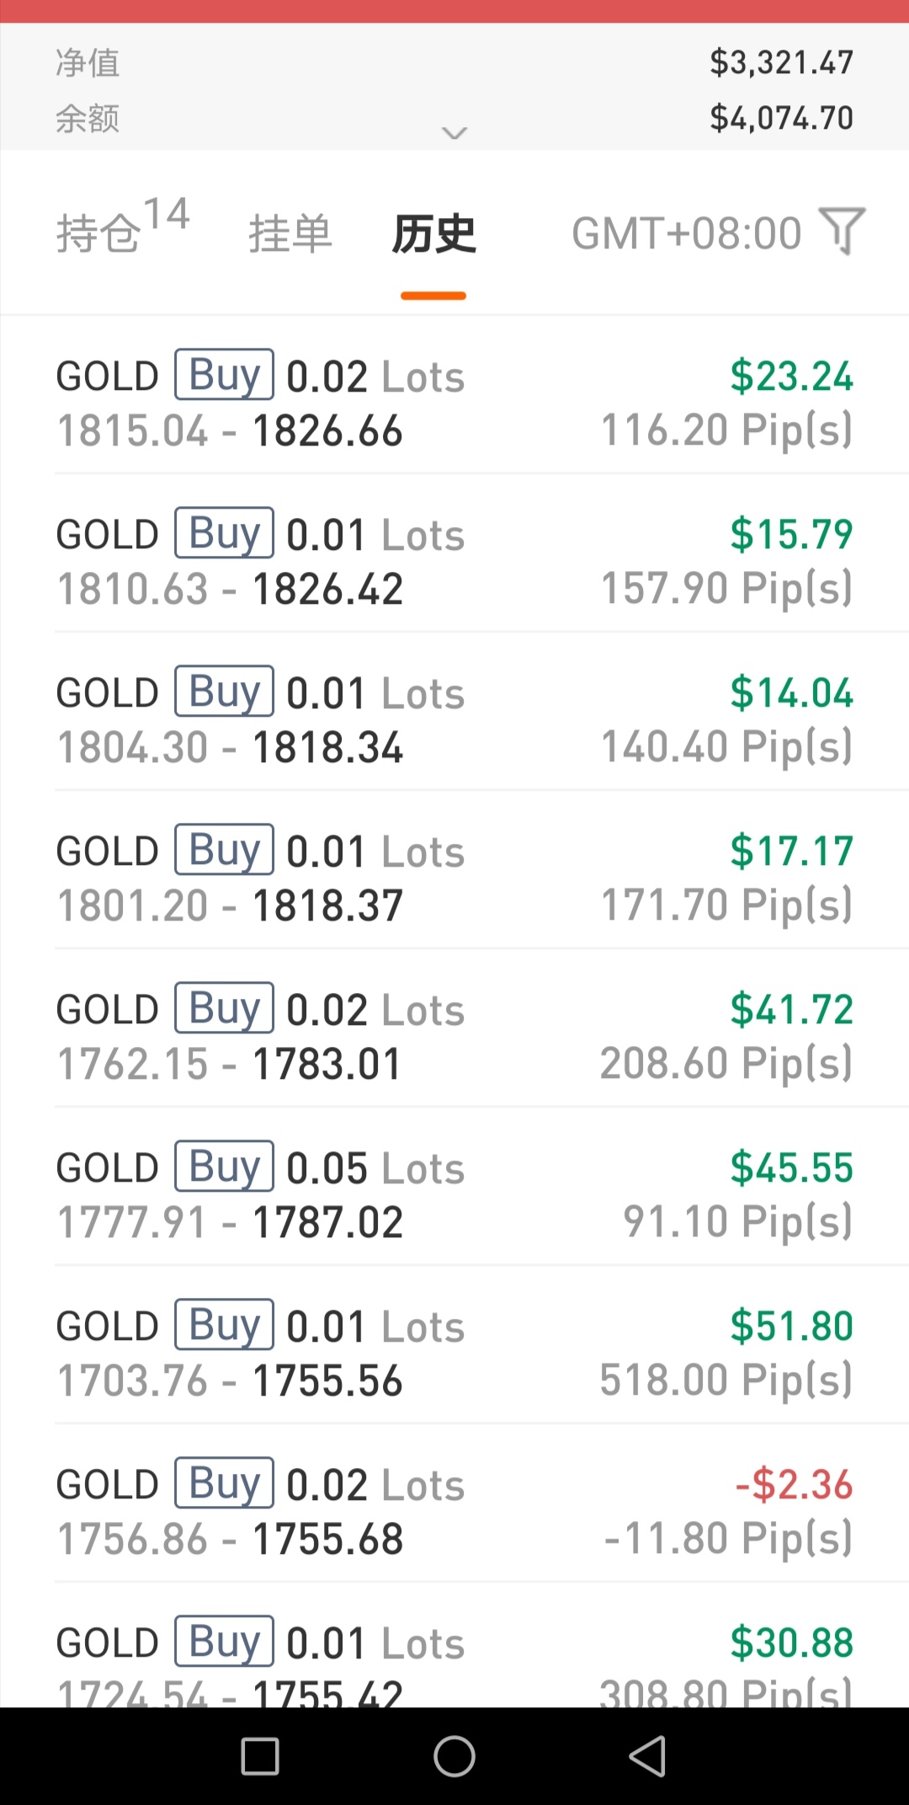Image resolution: width=909 pixels, height=1805 pixels.
Task: Open the GOLD trade with $17.17 profit
Action: coord(454,878)
